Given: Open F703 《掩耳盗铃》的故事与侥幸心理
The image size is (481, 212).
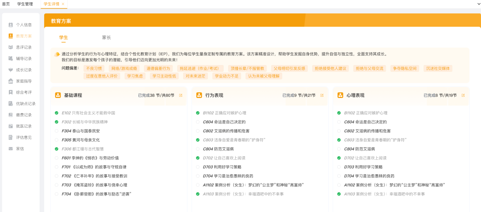Looking at the screenshot, I should pos(94,185).
